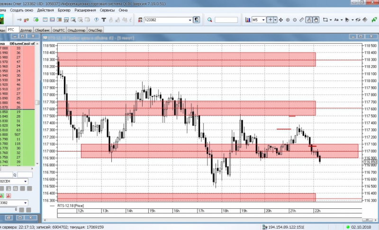Open the 02СЕН dropdown in order panel

(x=26, y=181)
